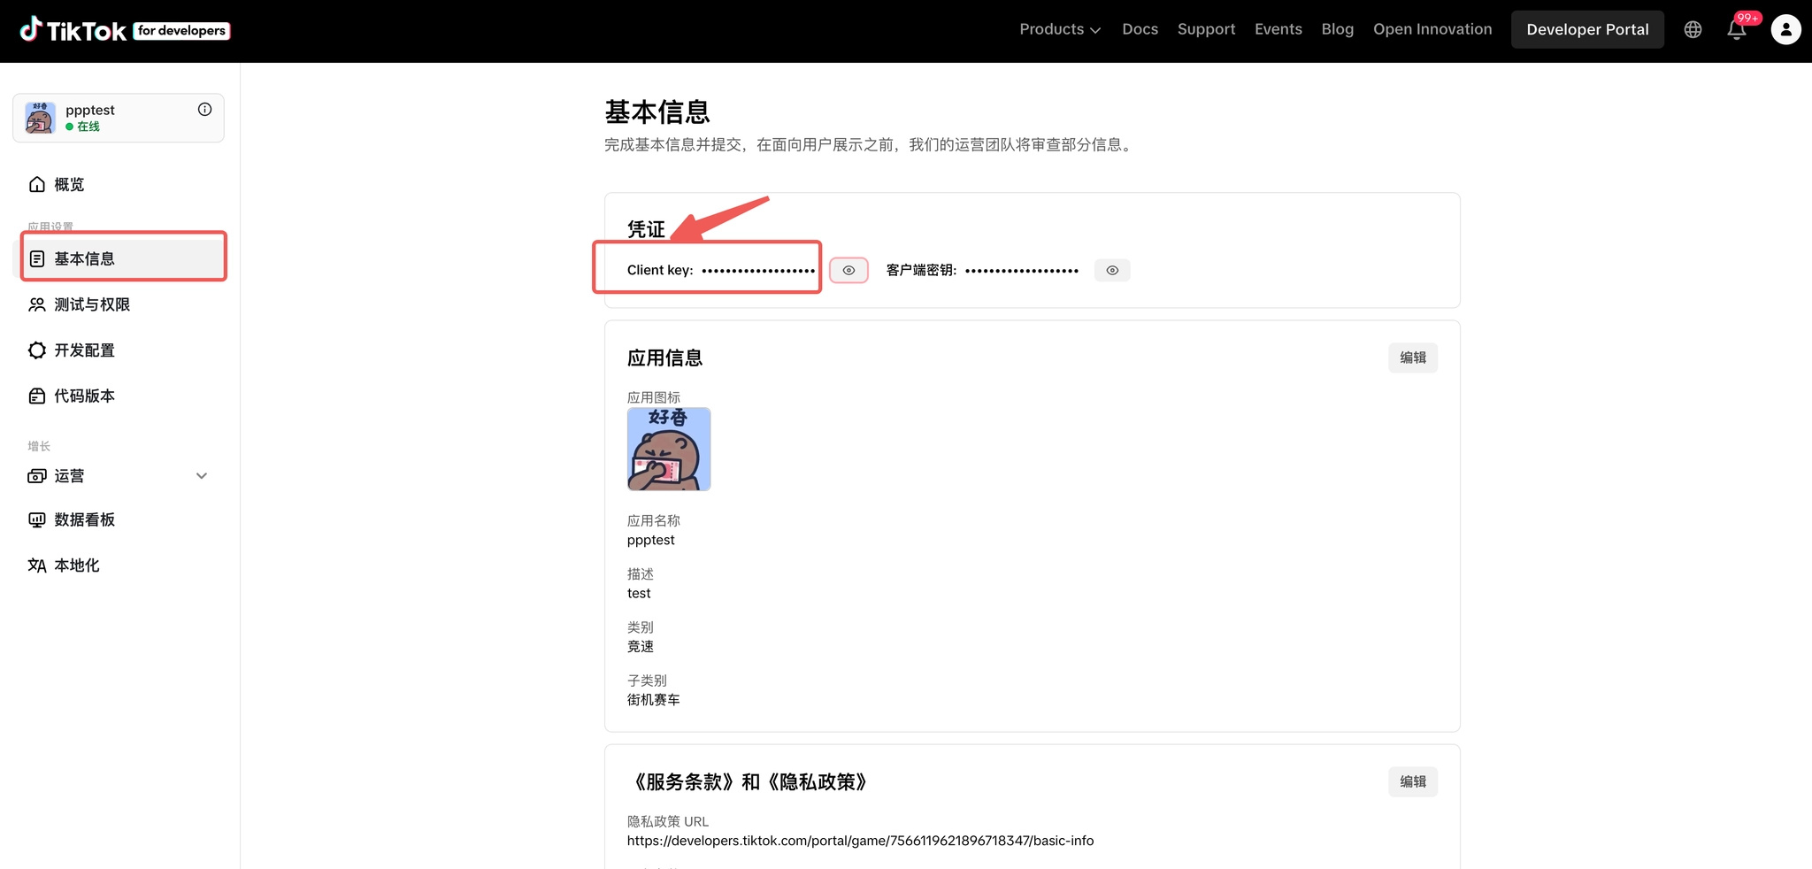
Task: Click the 描述 value test
Action: pyautogui.click(x=639, y=593)
